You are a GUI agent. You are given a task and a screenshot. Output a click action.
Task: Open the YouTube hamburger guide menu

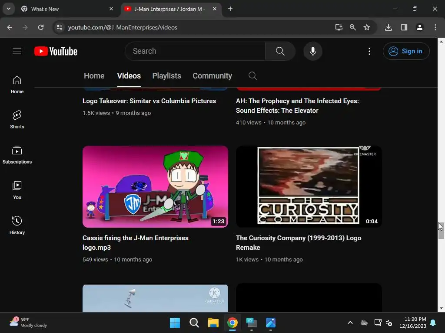17,51
